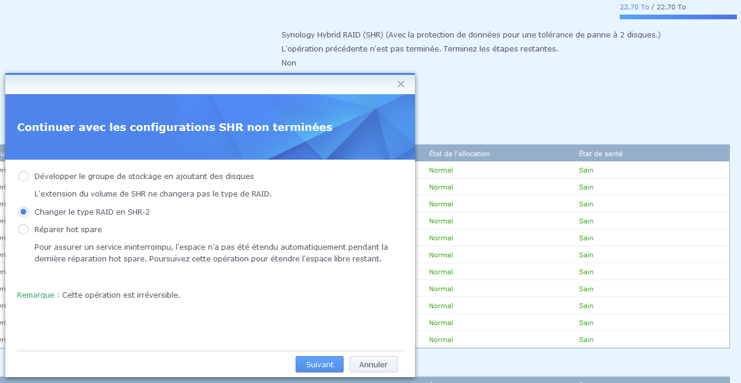Choose 'Changer le type RAID en SHR-2'
This screenshot has width=741, height=383.
click(x=23, y=212)
